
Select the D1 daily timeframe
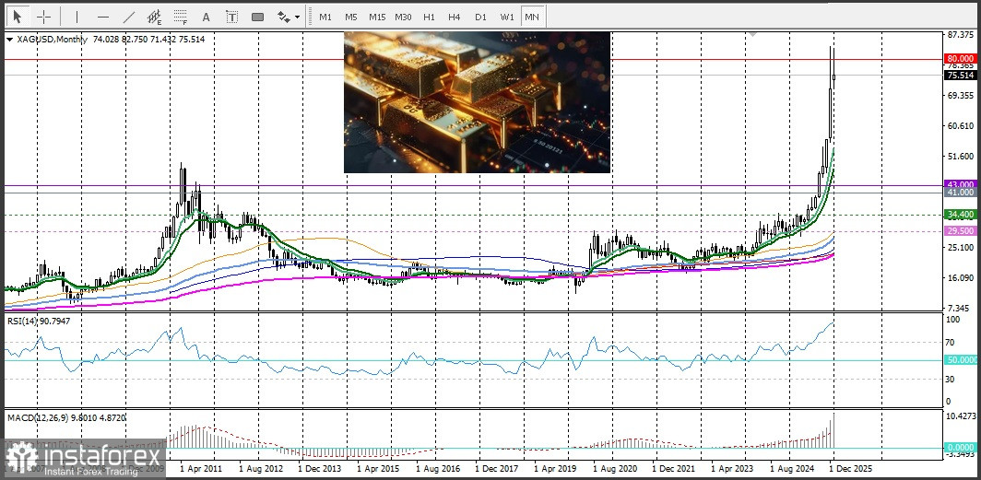tap(480, 17)
